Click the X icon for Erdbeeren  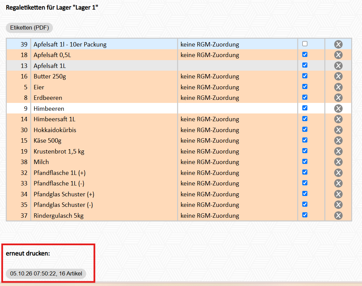tap(338, 98)
